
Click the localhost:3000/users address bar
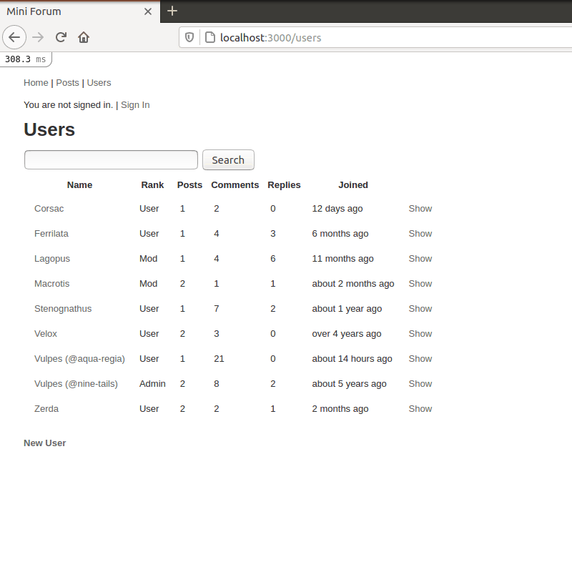376,38
